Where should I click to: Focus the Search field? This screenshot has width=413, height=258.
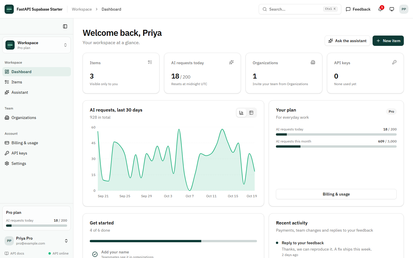point(300,9)
